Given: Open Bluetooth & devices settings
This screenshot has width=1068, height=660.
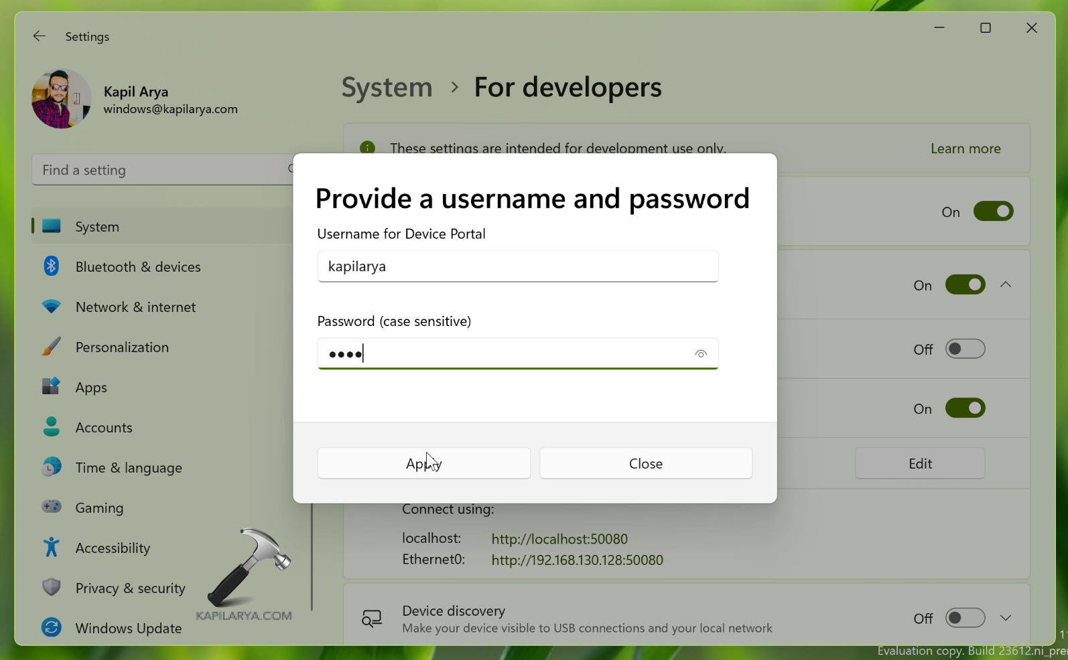Looking at the screenshot, I should pyautogui.click(x=162, y=266).
